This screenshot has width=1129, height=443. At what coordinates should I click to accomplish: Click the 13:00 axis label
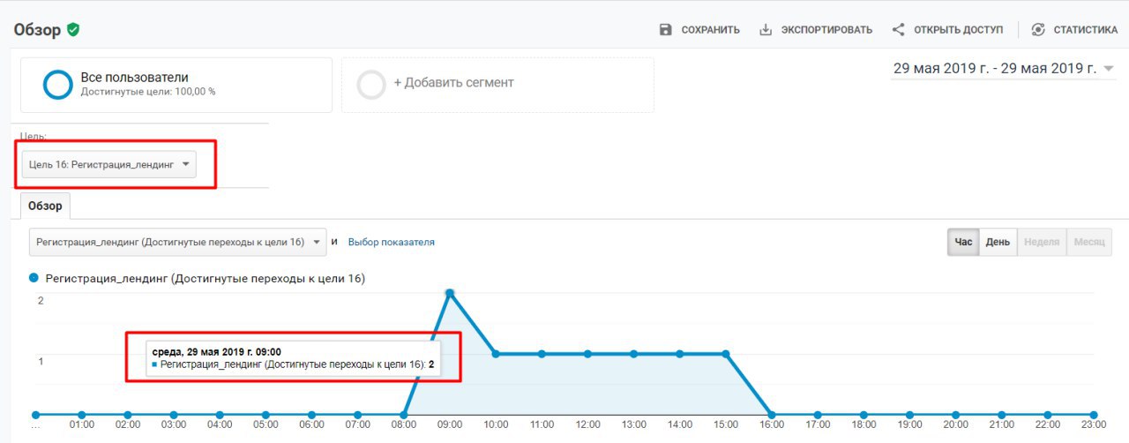633,425
